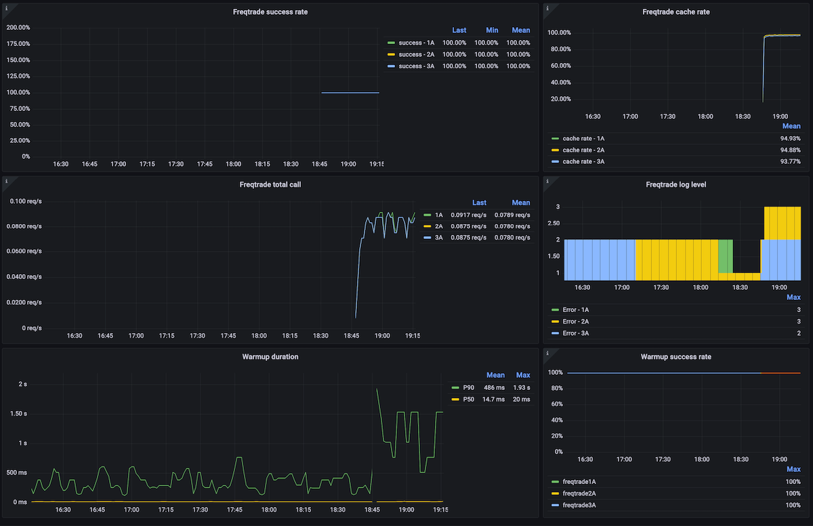Viewport: 813px width, 526px height.
Task: Open info icon on Warmup success rate panel
Action: pos(547,352)
